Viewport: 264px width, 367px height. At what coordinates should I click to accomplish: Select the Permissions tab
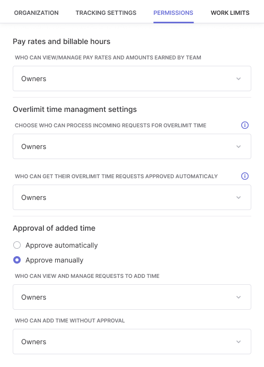click(x=173, y=13)
